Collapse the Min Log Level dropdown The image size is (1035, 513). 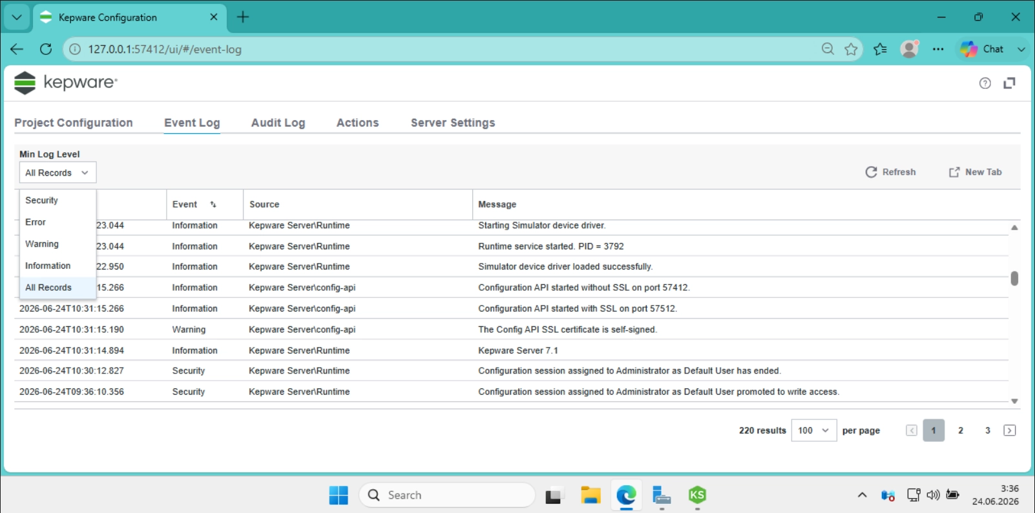tap(57, 173)
